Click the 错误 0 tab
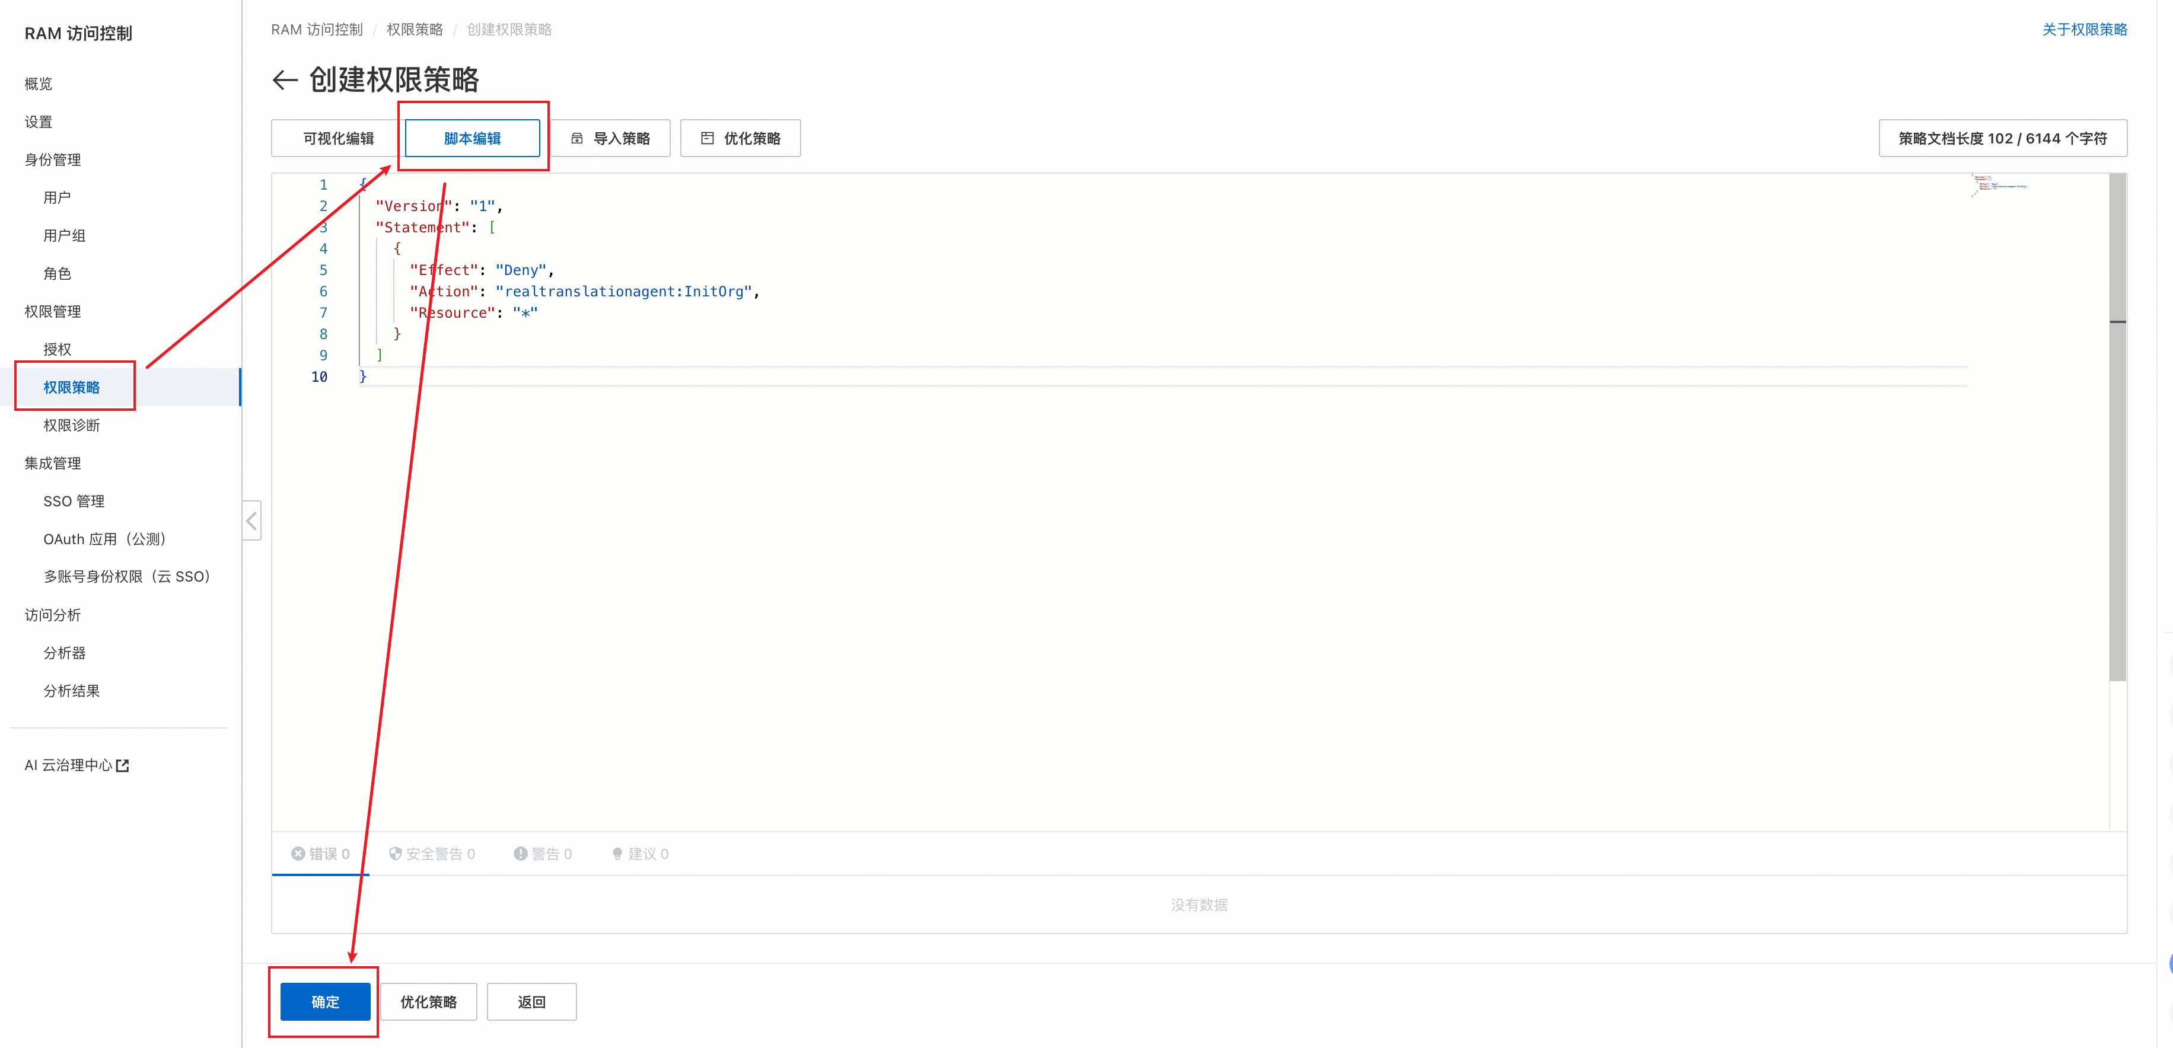This screenshot has width=2173, height=1048. 320,853
